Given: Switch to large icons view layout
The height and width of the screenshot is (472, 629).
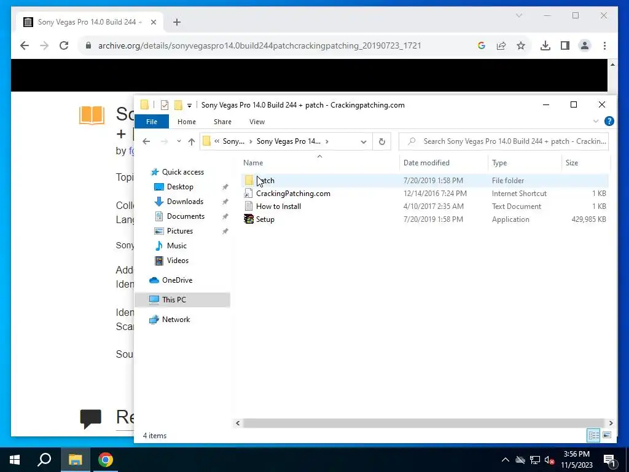Looking at the screenshot, I should [x=607, y=435].
